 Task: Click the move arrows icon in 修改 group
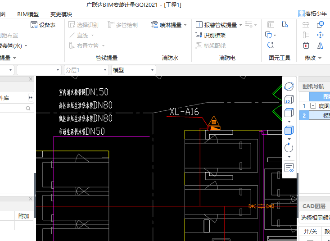tap(320, 35)
